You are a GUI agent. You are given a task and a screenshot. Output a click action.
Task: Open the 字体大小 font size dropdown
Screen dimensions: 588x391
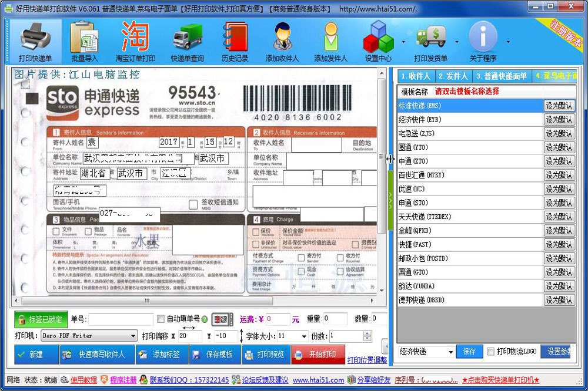[x=303, y=336]
